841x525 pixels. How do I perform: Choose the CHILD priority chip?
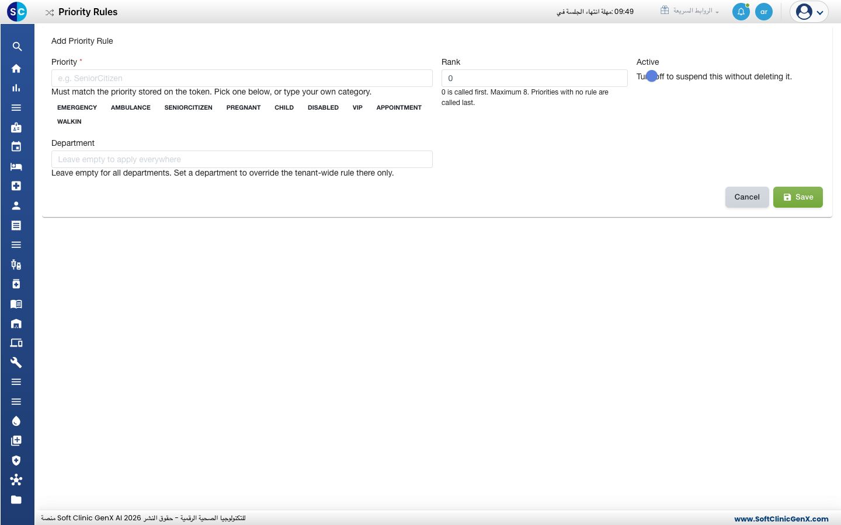tap(284, 108)
